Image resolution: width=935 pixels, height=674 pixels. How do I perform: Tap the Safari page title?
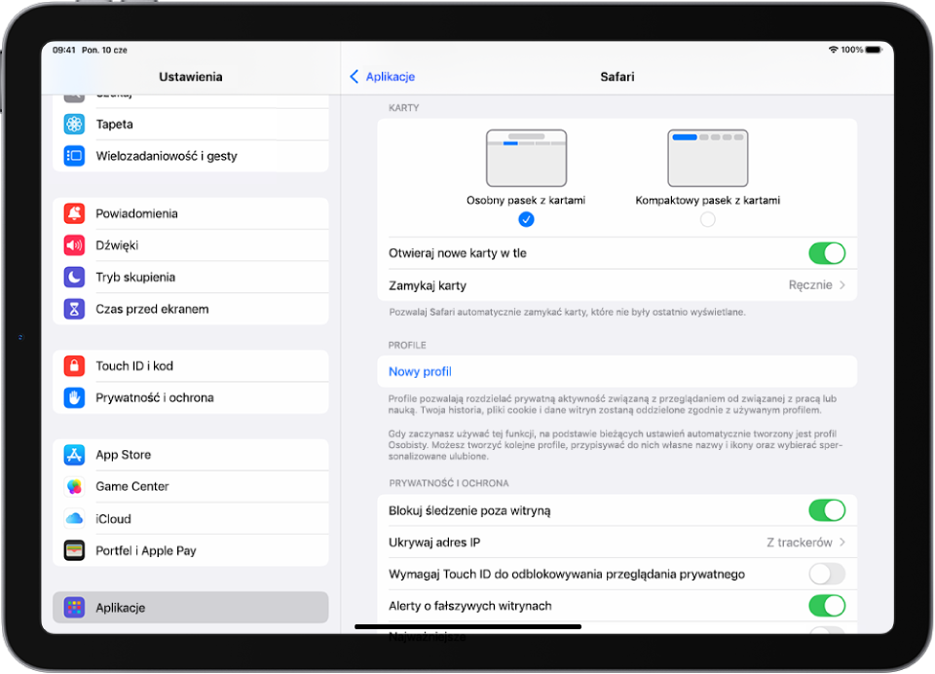(x=617, y=76)
